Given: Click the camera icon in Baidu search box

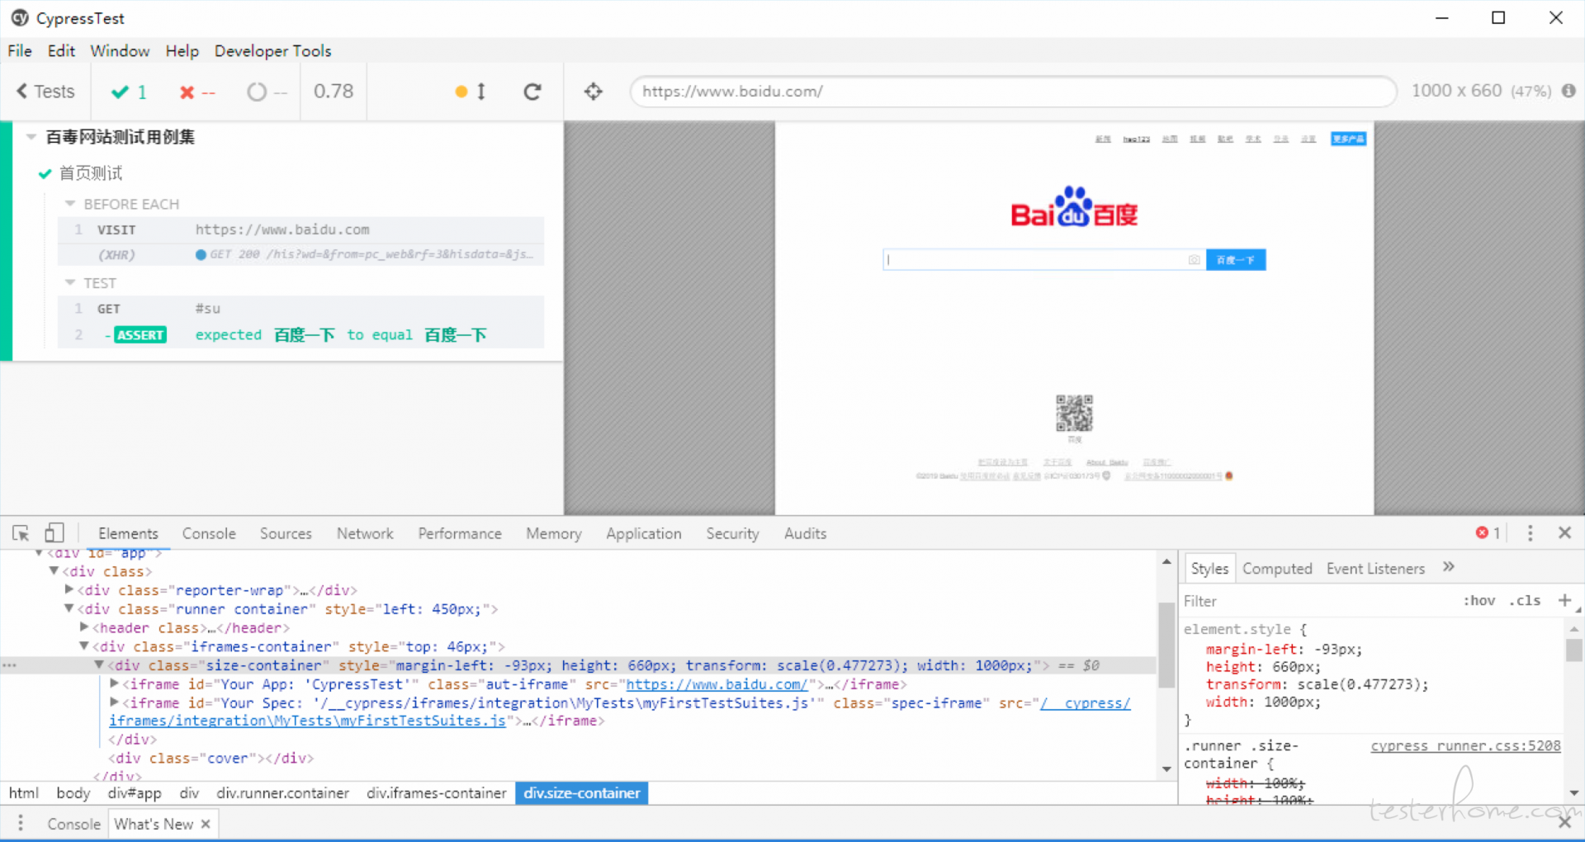Looking at the screenshot, I should click(x=1194, y=260).
